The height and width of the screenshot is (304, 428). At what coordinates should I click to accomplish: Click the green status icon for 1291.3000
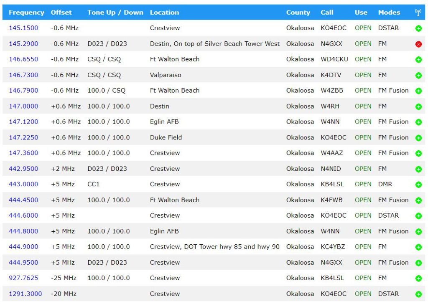pyautogui.click(x=418, y=294)
